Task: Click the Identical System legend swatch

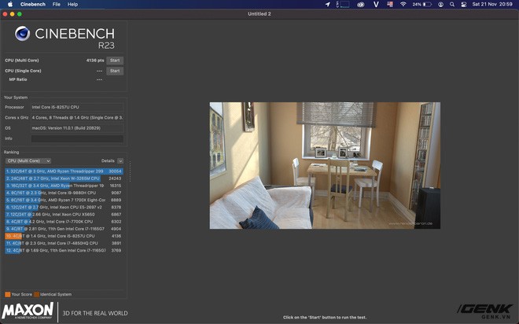Action: tap(36, 294)
